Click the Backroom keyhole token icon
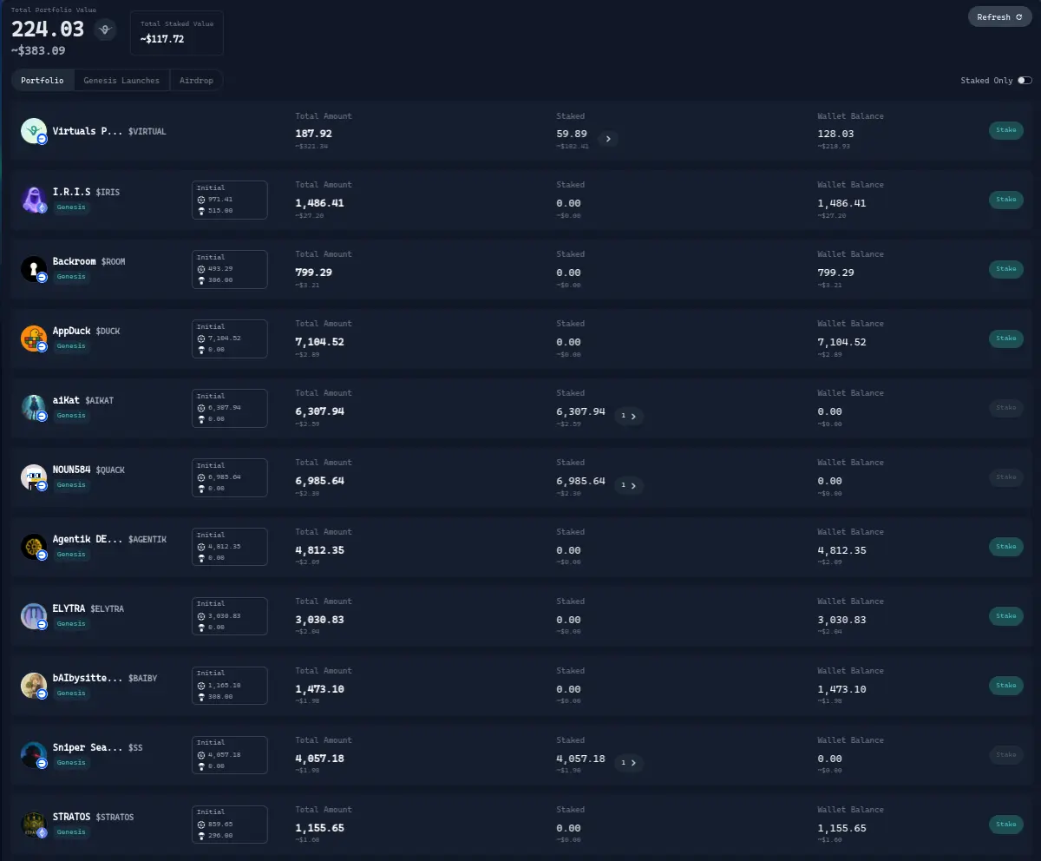Viewport: 1041px width, 861px height. [x=34, y=269]
